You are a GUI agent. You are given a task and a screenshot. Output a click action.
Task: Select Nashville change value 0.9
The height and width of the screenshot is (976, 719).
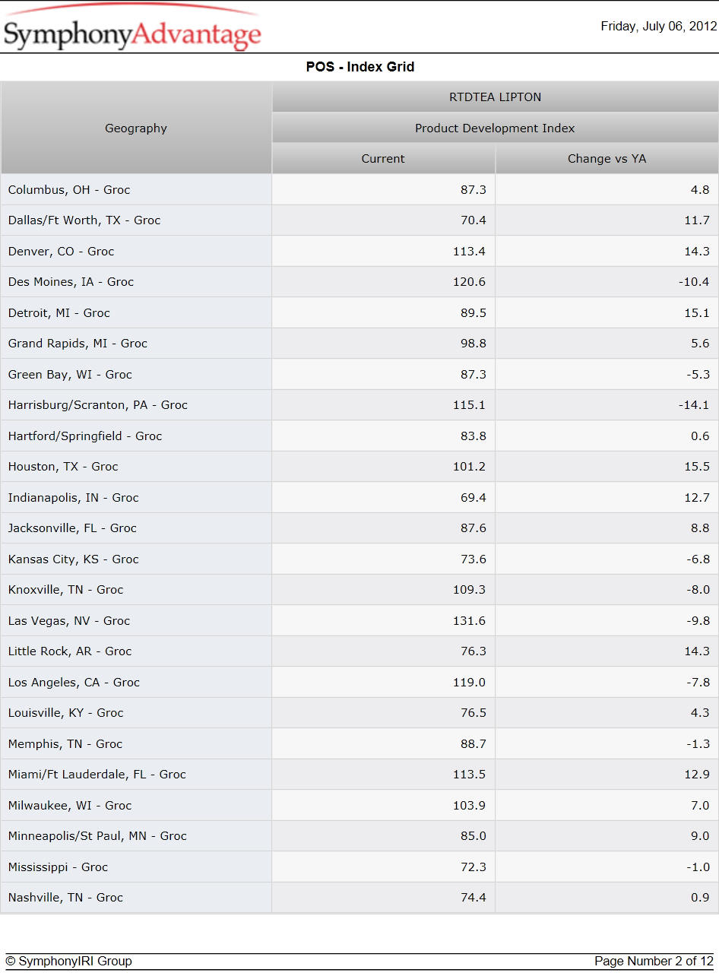point(700,897)
